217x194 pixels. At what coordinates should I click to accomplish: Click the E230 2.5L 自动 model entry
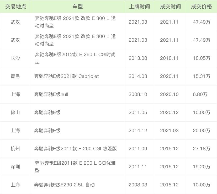click(x=64, y=185)
